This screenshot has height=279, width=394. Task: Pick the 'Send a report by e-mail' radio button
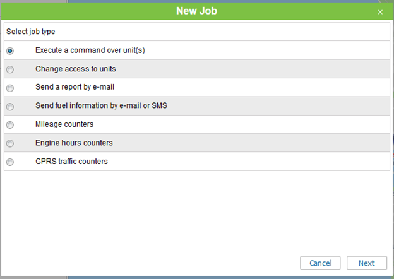click(10, 88)
